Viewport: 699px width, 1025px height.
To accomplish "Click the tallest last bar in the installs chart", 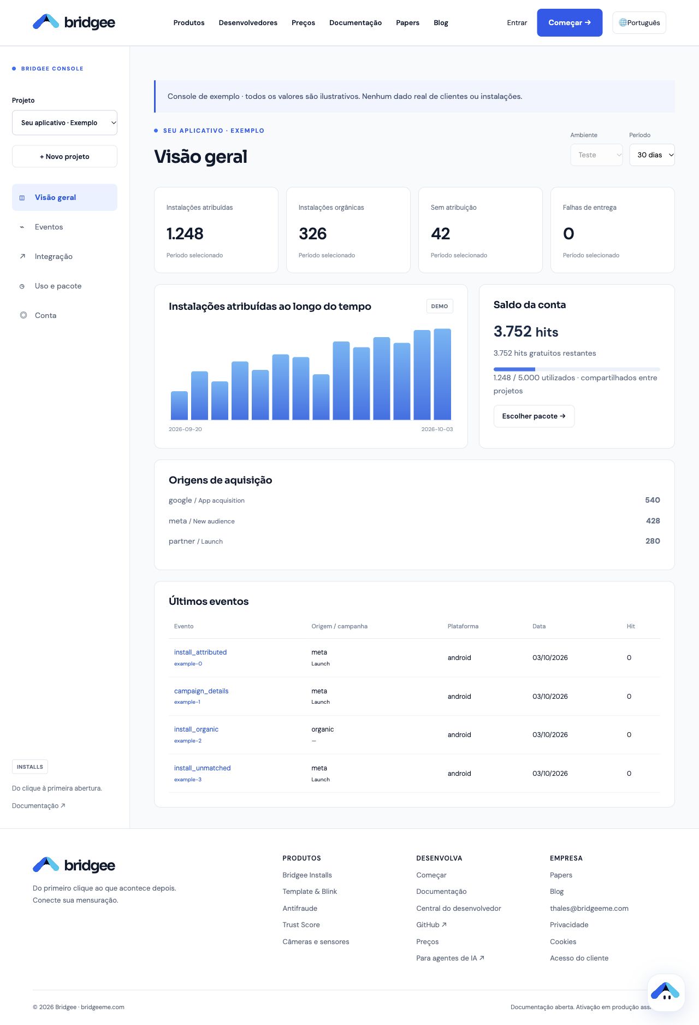I will pyautogui.click(x=442, y=374).
